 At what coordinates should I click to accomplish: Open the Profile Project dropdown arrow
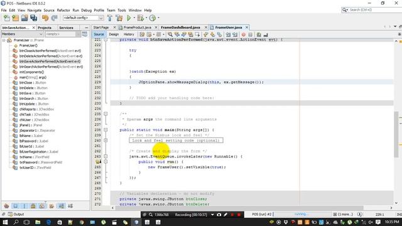158,18
